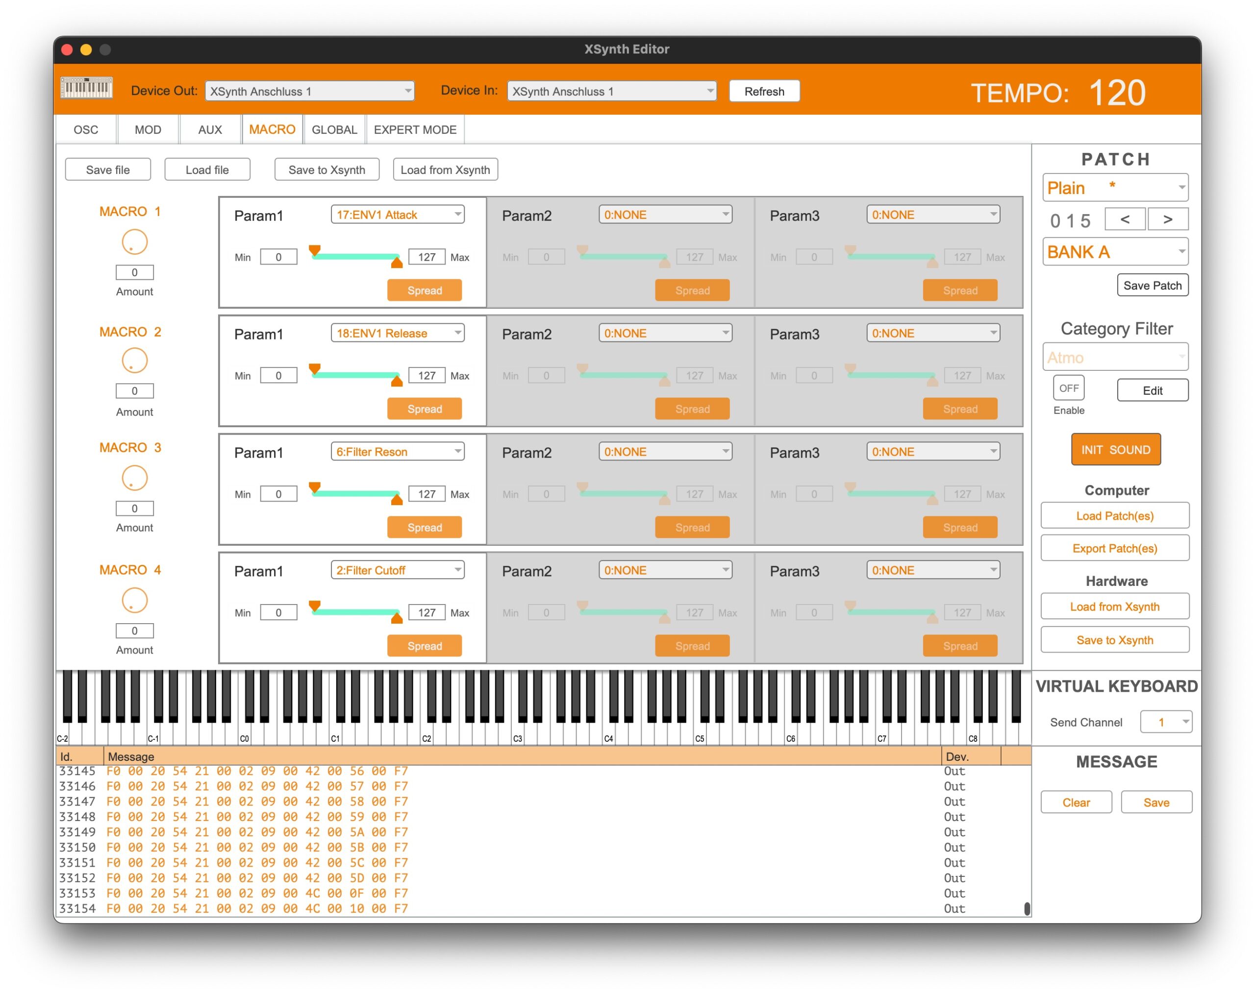Viewport: 1255px width, 994px height.
Task: Click MACRO 1 Param1 Spread button
Action: tap(425, 290)
